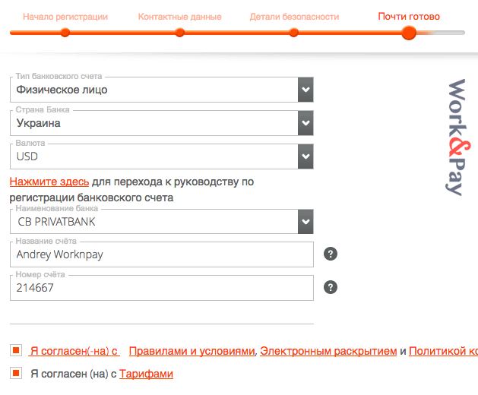478x395 pixels.
Task: Open partially visible Политикой link
Action: [x=443, y=351]
